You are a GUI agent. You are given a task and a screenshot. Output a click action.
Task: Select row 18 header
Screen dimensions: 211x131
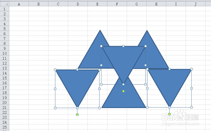[5, 92]
